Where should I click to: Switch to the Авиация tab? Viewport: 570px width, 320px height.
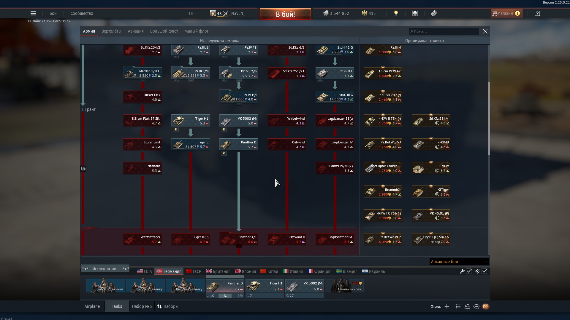click(x=136, y=31)
